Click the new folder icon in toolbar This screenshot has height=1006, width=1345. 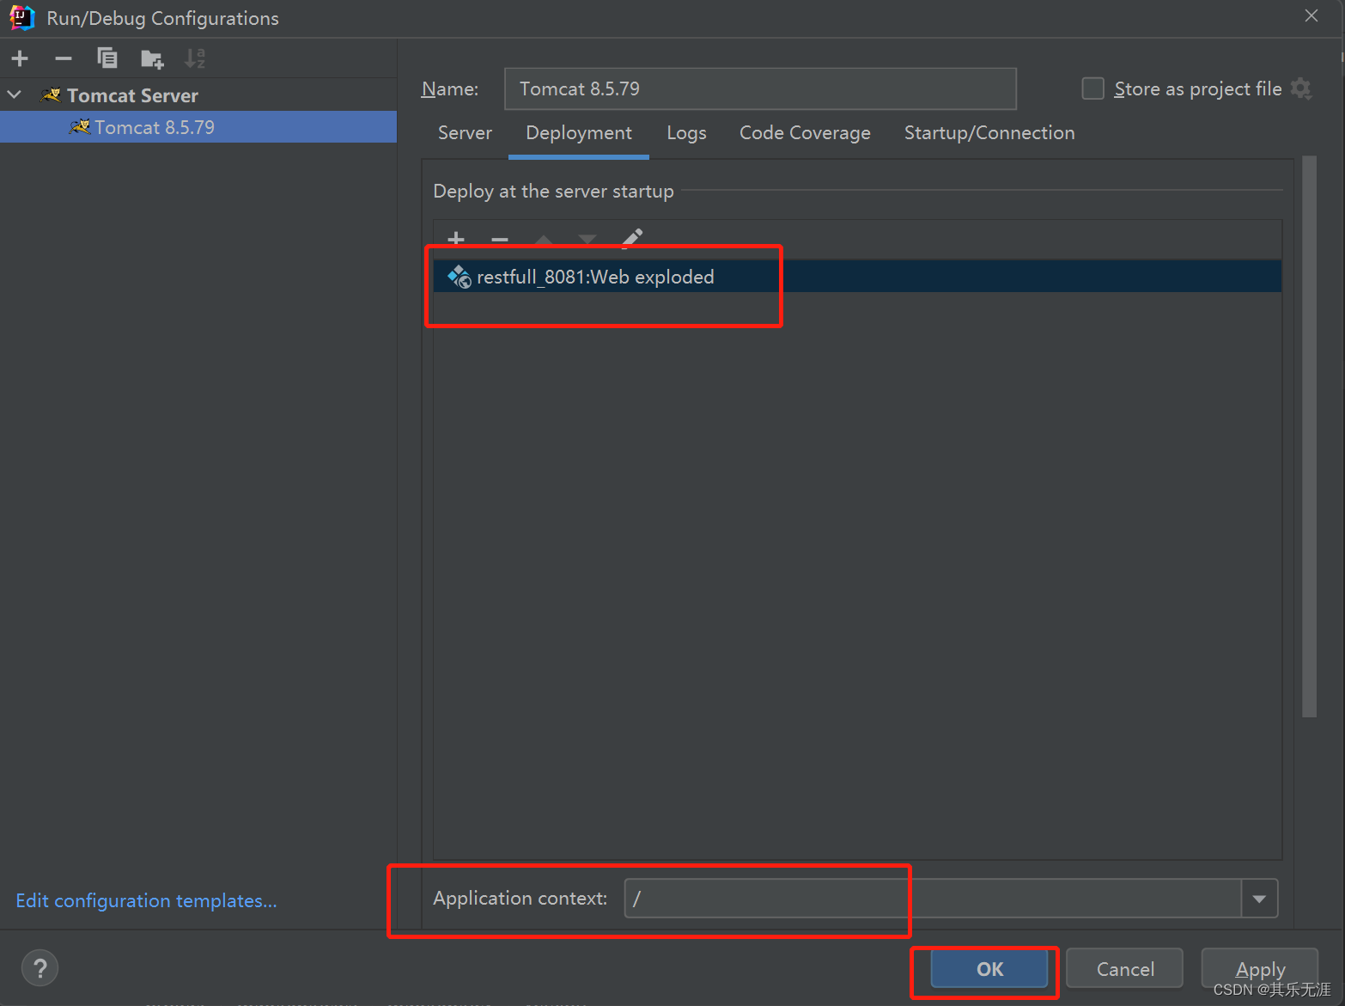151,58
